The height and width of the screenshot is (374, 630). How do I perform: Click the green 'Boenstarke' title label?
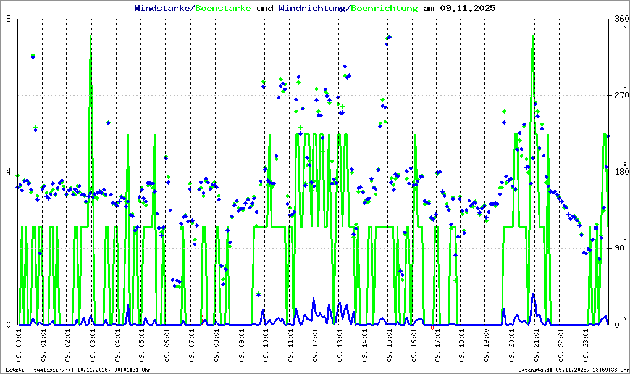coord(223,8)
